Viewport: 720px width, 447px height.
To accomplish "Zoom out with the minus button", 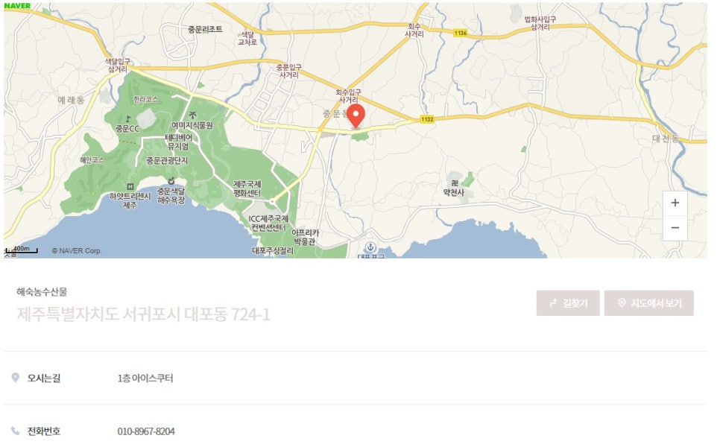I will [x=675, y=227].
